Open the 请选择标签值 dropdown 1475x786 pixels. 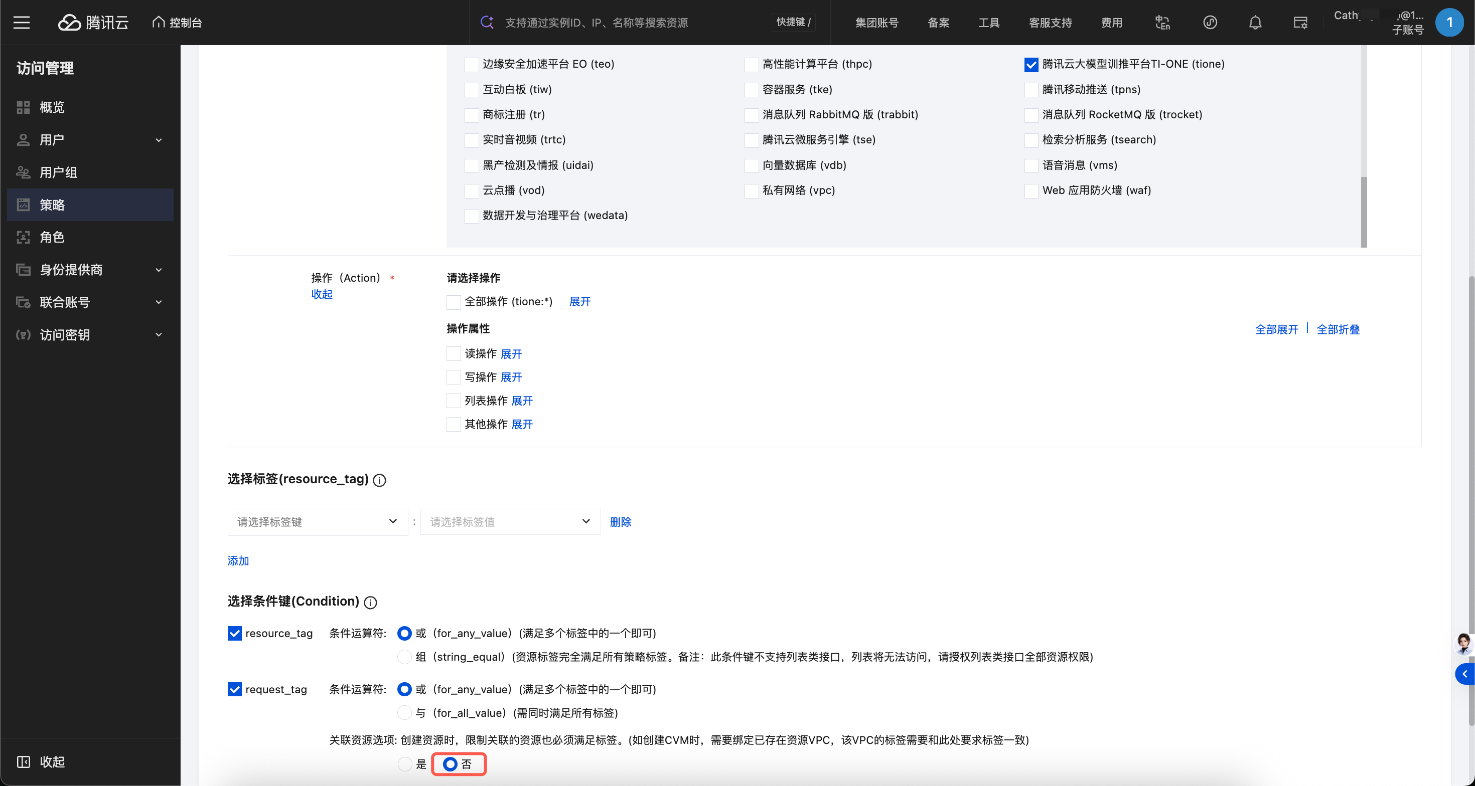(x=510, y=522)
